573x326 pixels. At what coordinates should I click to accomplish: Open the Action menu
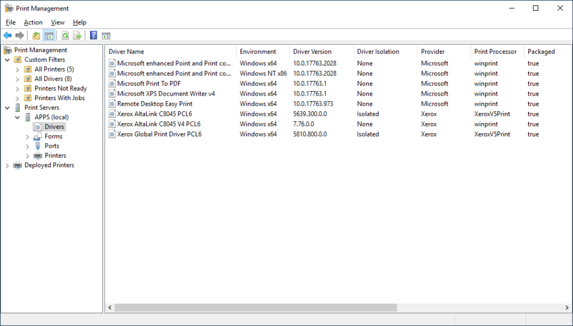click(33, 22)
